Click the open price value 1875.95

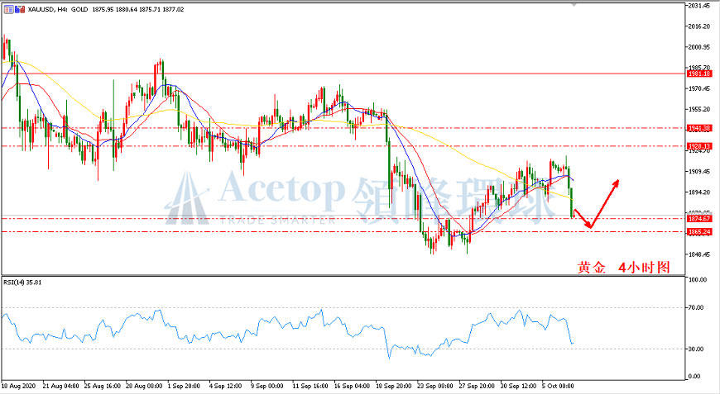click(103, 9)
